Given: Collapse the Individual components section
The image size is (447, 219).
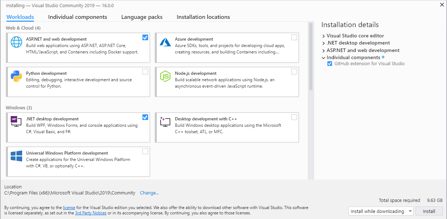Looking at the screenshot, I should [323, 57].
